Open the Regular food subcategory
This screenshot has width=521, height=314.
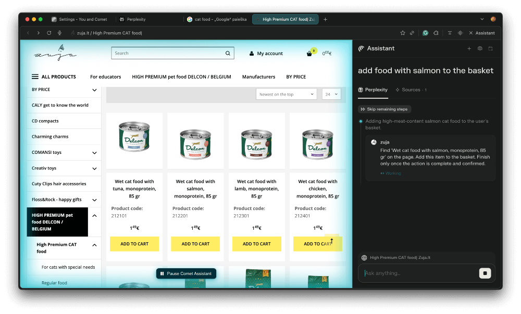click(x=54, y=283)
